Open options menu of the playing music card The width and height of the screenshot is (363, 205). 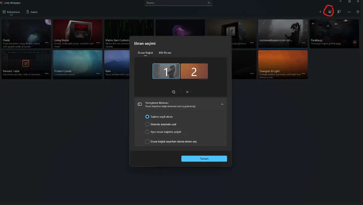pyautogui.click(x=252, y=42)
